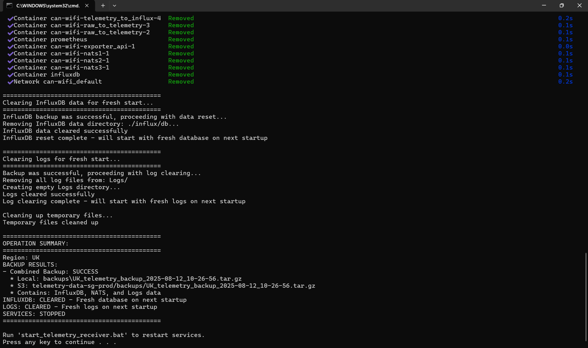
Task: Click 'Combined Backup: SUCCESS' line
Action: [x=50, y=272]
